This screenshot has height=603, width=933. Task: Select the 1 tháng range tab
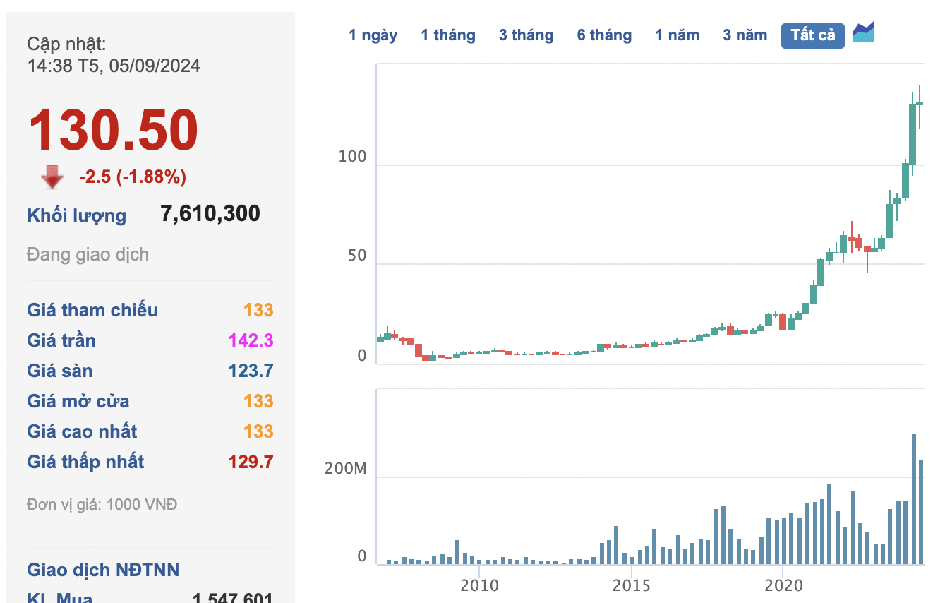click(448, 35)
